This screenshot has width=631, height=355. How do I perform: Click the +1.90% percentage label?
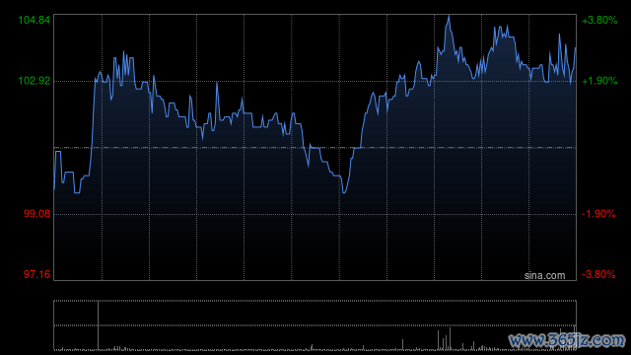click(599, 81)
